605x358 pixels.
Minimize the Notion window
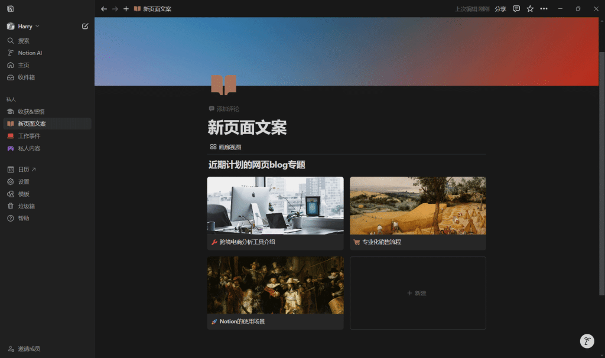coord(560,9)
